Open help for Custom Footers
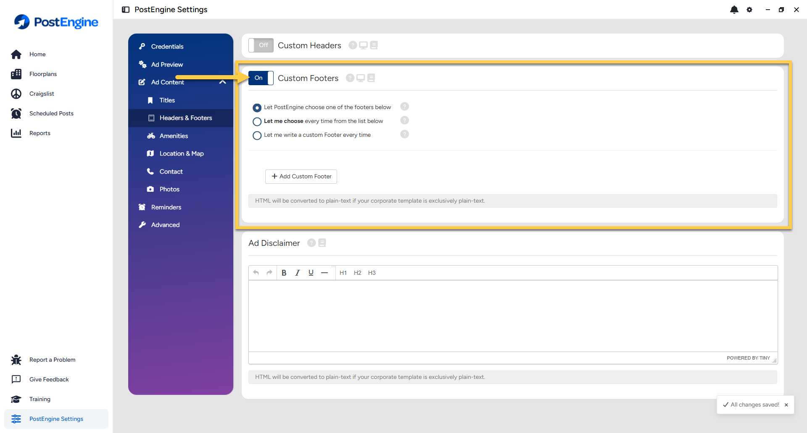807x433 pixels. (350, 78)
